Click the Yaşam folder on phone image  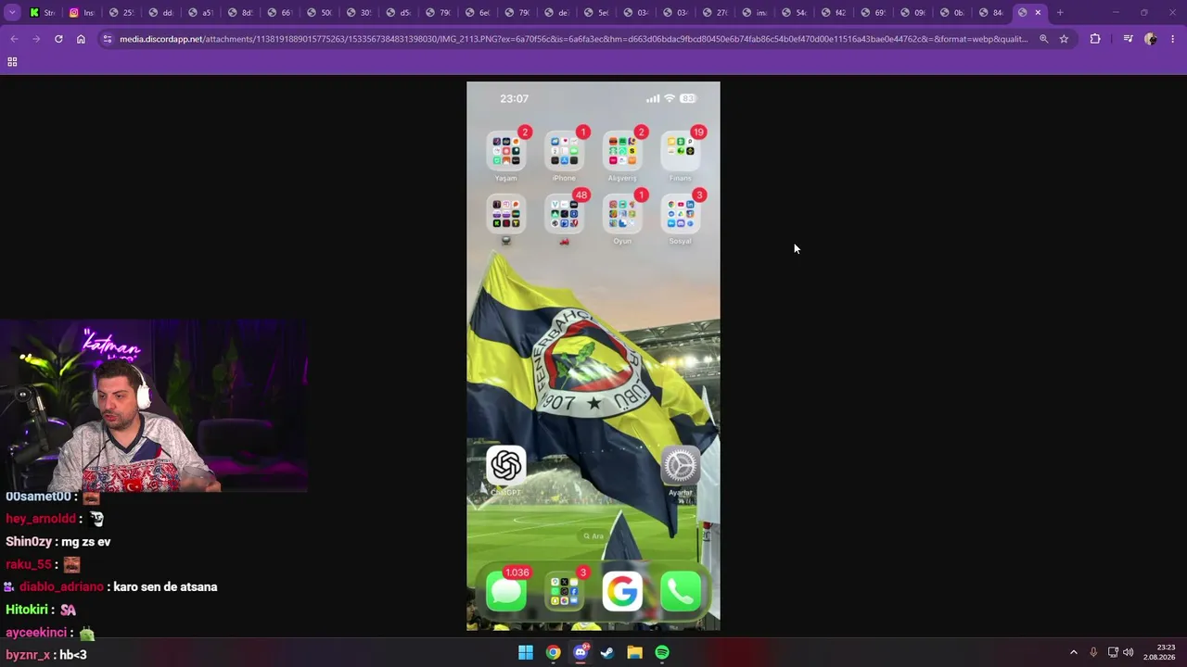(506, 151)
